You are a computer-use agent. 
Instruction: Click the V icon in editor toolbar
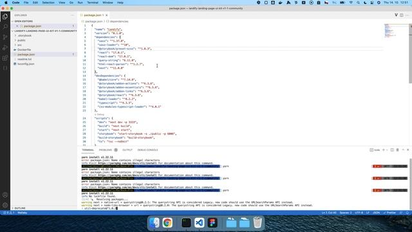[396, 15]
